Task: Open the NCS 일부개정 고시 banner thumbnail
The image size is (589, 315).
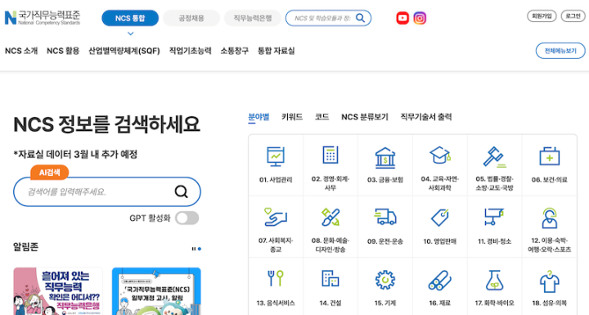Action: coord(156,291)
